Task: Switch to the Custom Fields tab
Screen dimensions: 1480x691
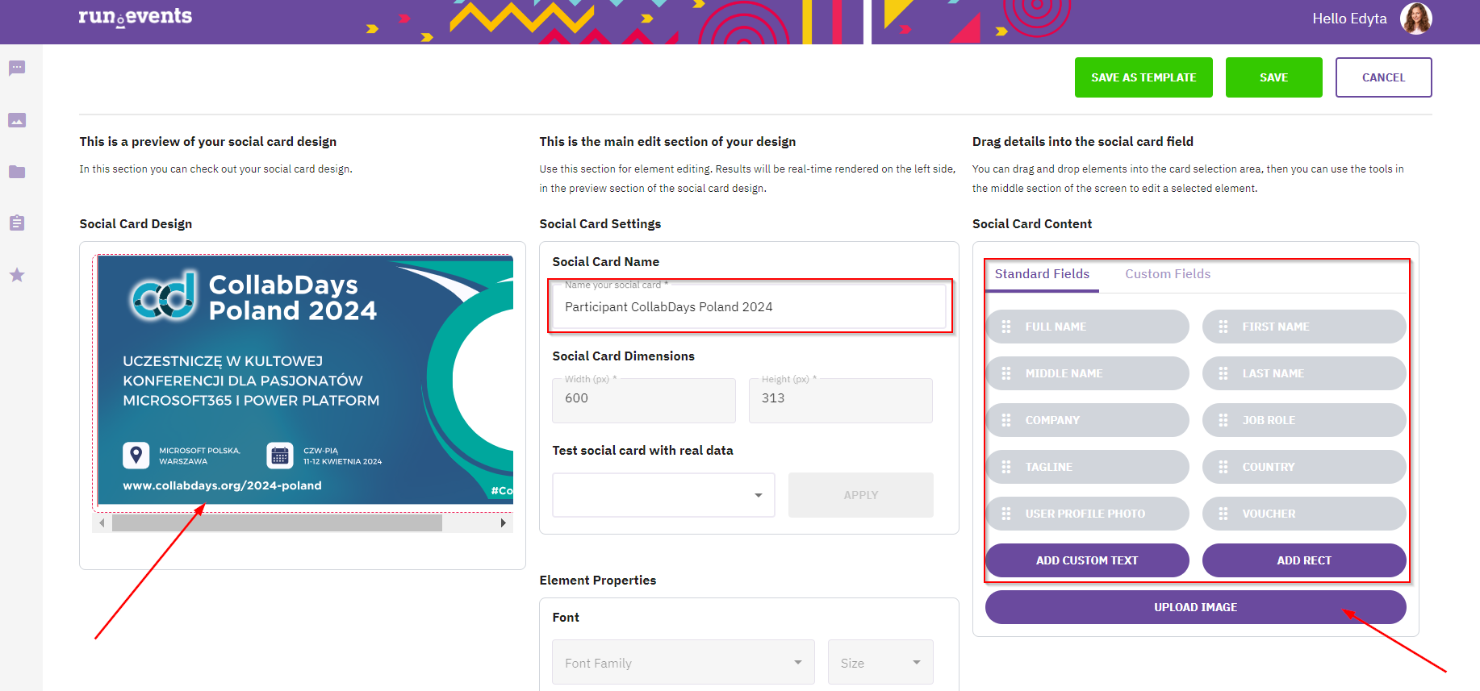Action: click(x=1168, y=274)
